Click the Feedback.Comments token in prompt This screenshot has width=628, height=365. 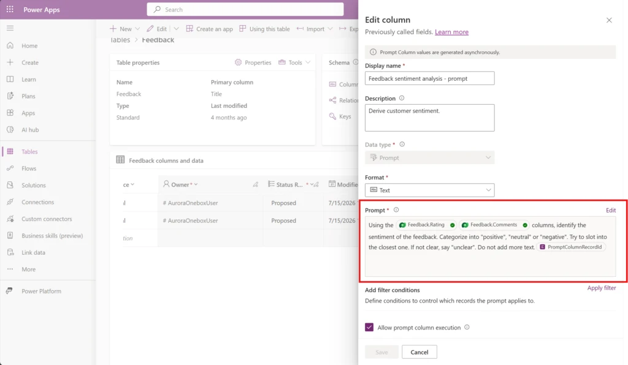pos(494,225)
